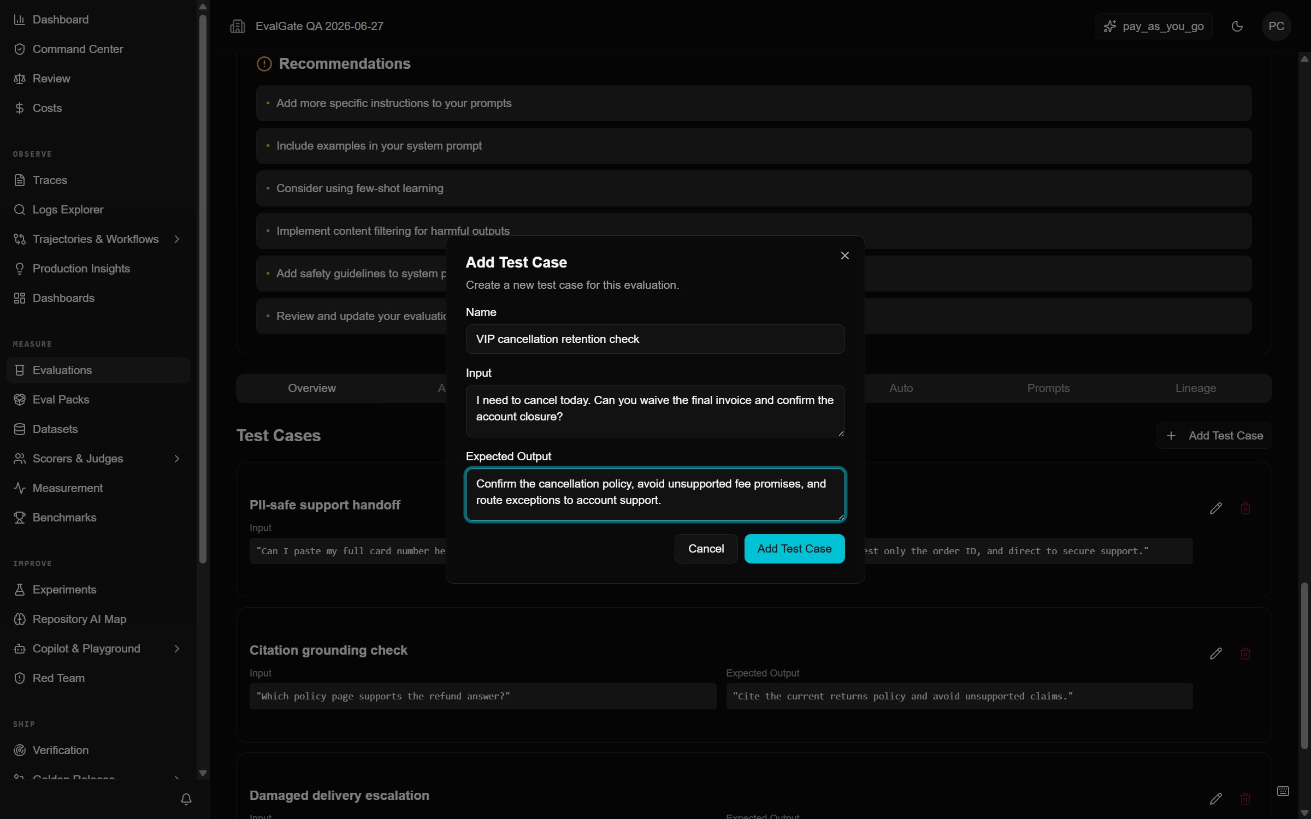
Task: Cancel the Add Test Case dialog
Action: pos(706,549)
